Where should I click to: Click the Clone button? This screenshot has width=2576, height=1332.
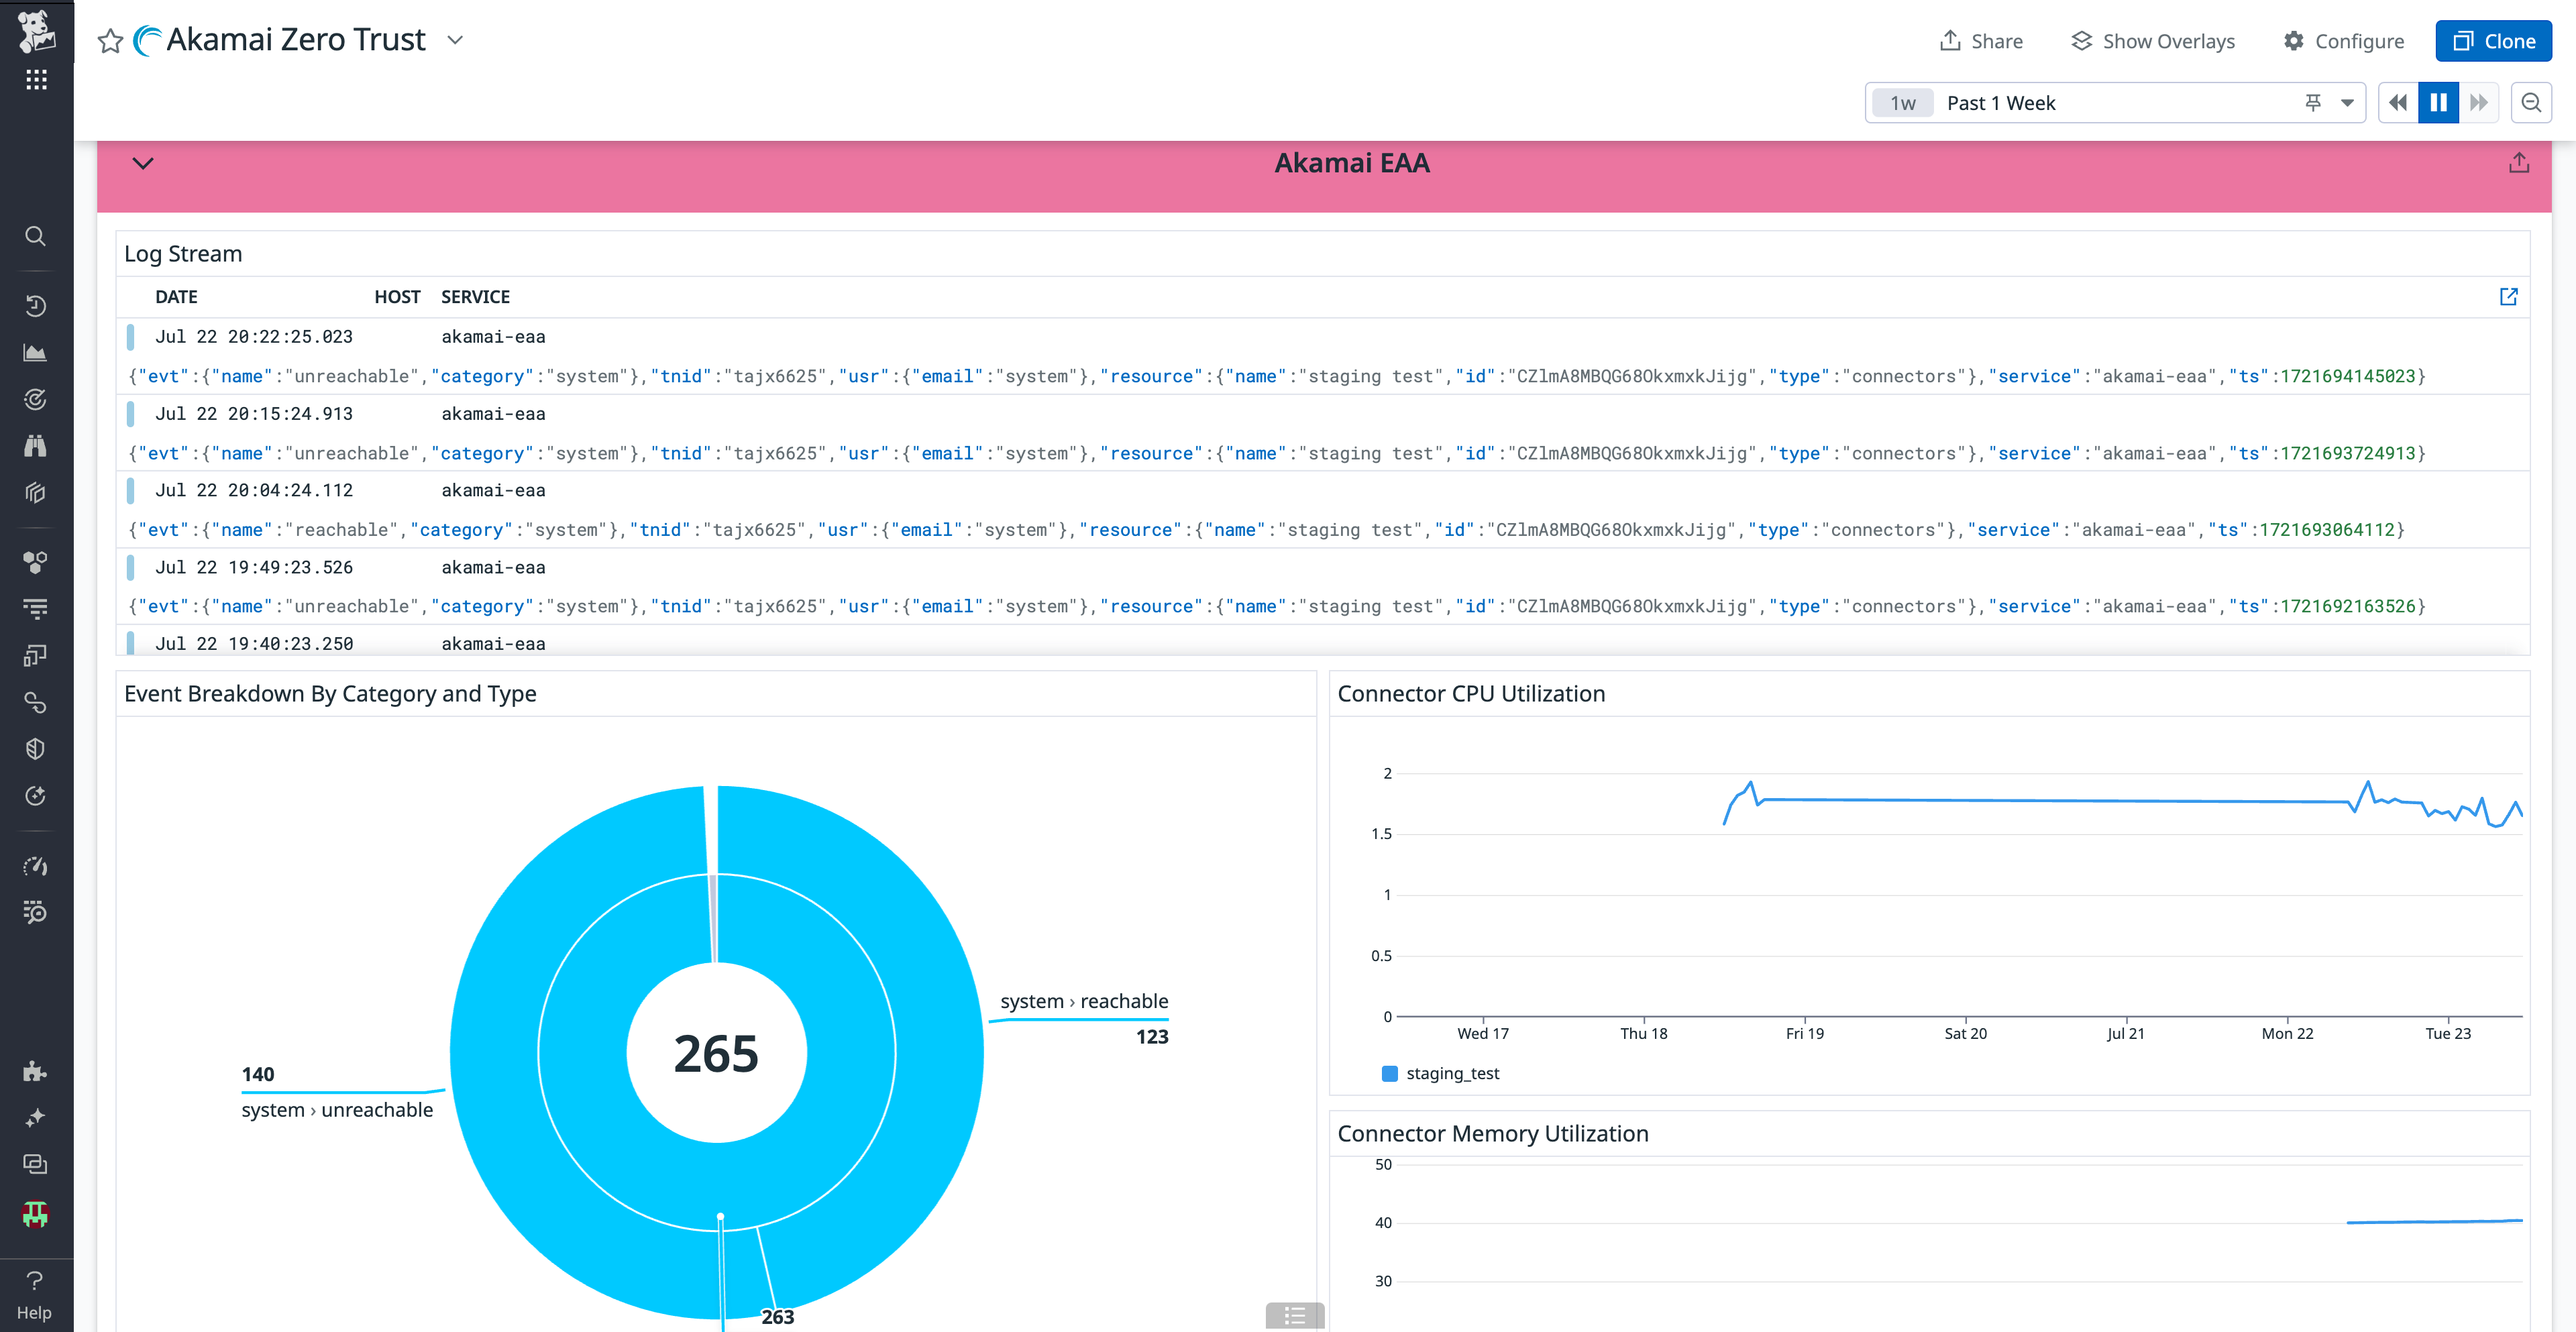pyautogui.click(x=2493, y=41)
